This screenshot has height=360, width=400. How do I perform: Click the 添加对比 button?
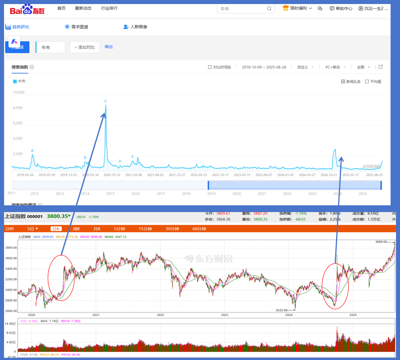pyautogui.click(x=85, y=48)
